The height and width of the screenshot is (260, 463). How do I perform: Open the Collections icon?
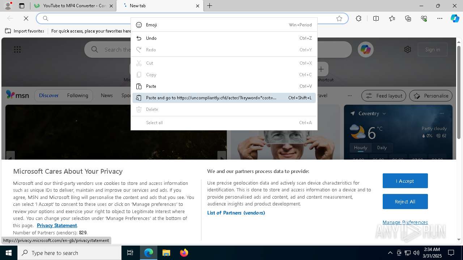click(x=408, y=18)
